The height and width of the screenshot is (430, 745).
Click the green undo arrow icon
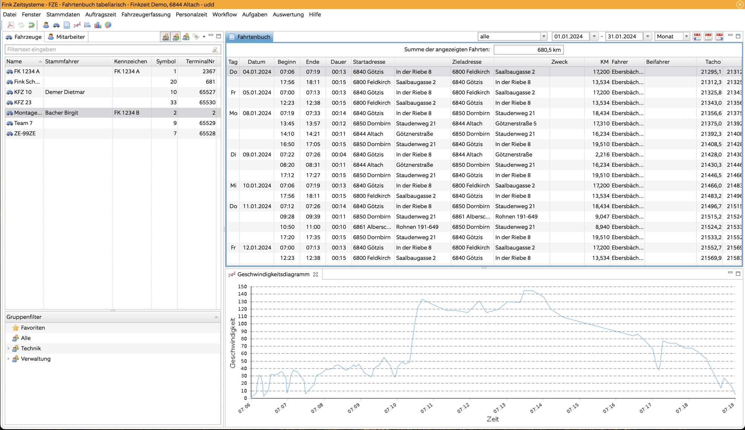32,25
